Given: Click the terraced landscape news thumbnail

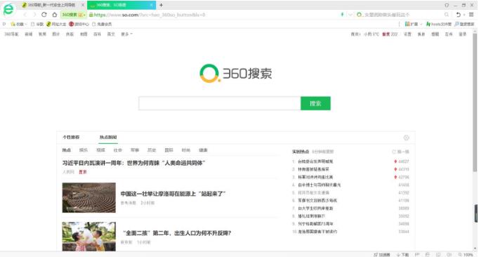Looking at the screenshot, I should [89, 198].
